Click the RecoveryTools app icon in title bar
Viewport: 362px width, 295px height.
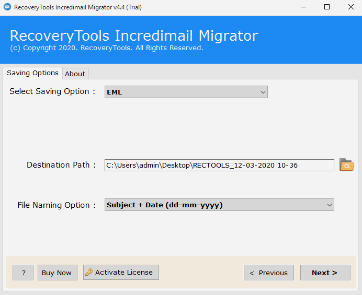tap(7, 7)
